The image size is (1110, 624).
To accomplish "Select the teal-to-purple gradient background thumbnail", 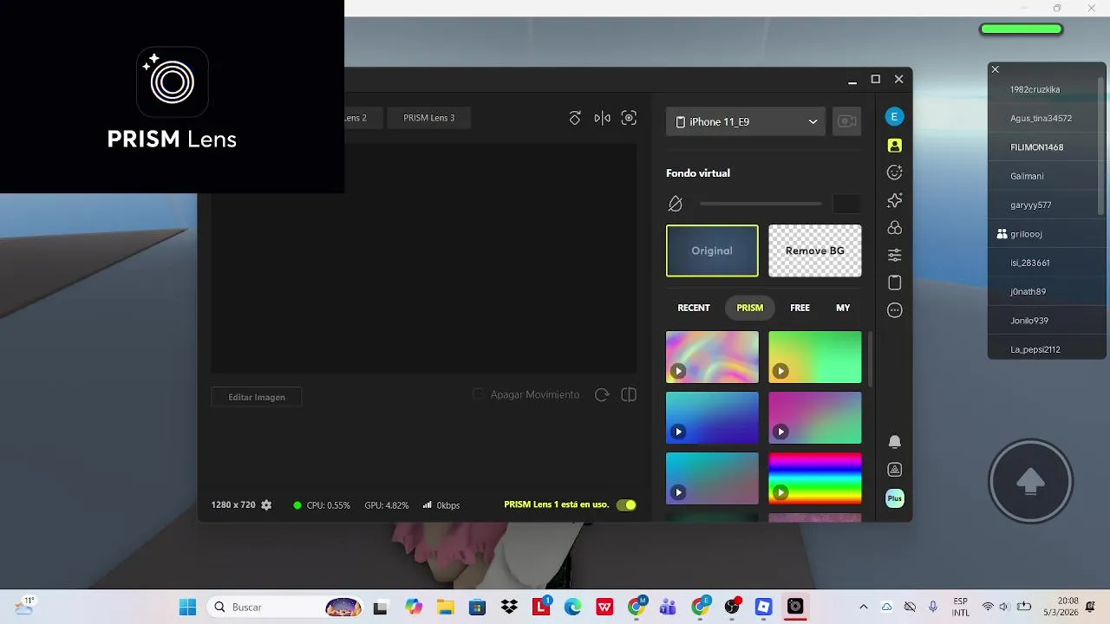I will click(x=712, y=418).
